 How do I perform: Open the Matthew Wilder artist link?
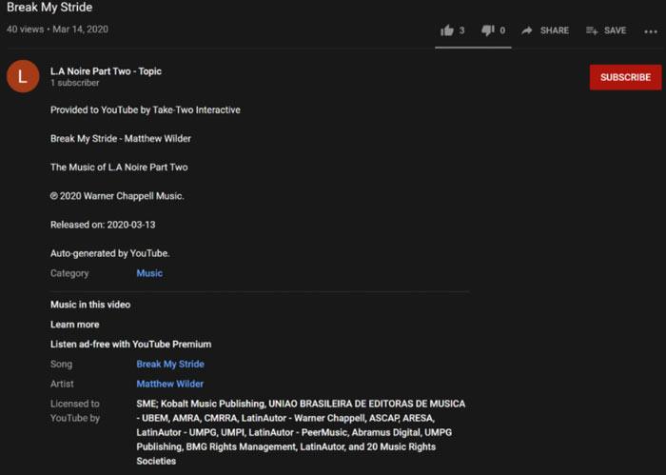click(x=170, y=384)
